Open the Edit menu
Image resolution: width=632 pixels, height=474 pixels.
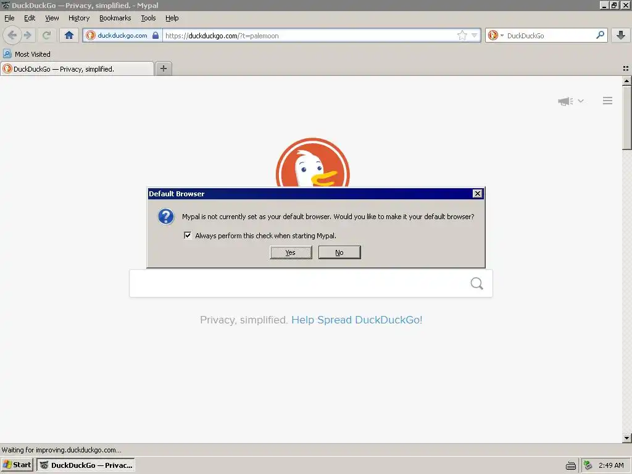pos(30,18)
